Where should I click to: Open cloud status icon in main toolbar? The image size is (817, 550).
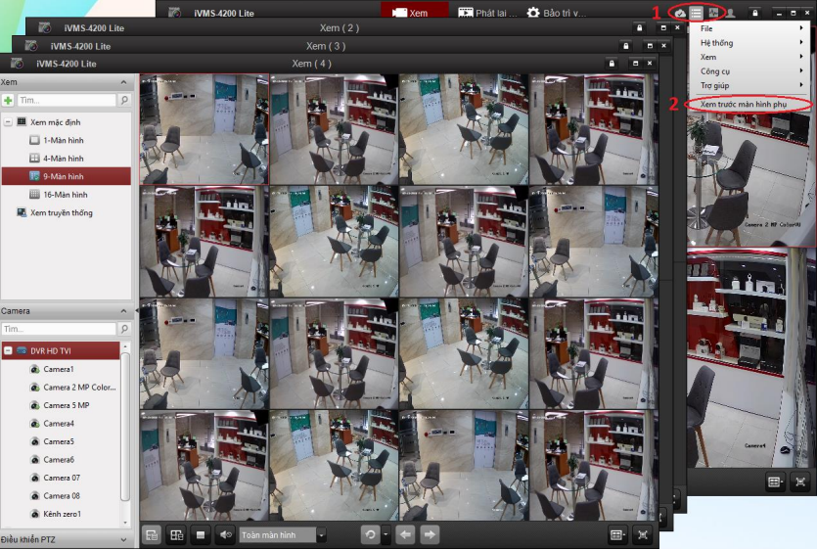[680, 13]
